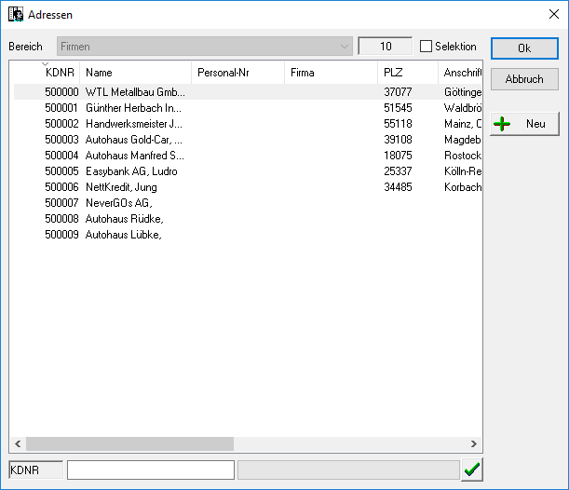The height and width of the screenshot is (490, 569).
Task: Click the record count field showing 10
Action: 385,47
